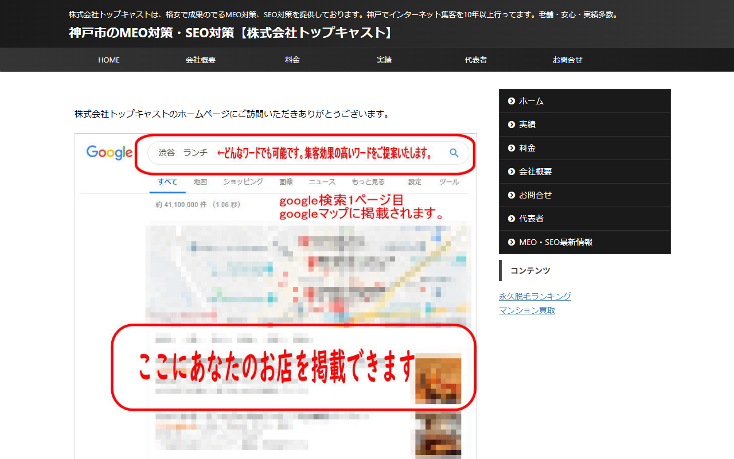
Task: Go to 実績 in the top navigation
Action: (384, 60)
